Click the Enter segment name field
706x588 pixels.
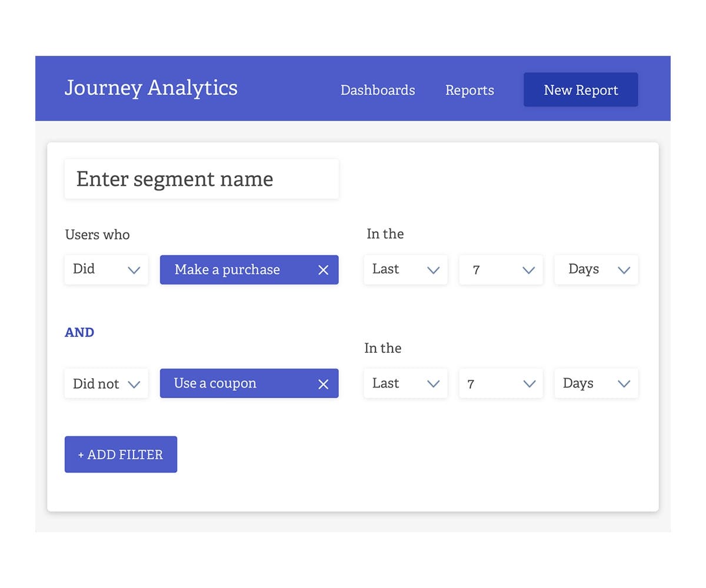pyautogui.click(x=201, y=179)
